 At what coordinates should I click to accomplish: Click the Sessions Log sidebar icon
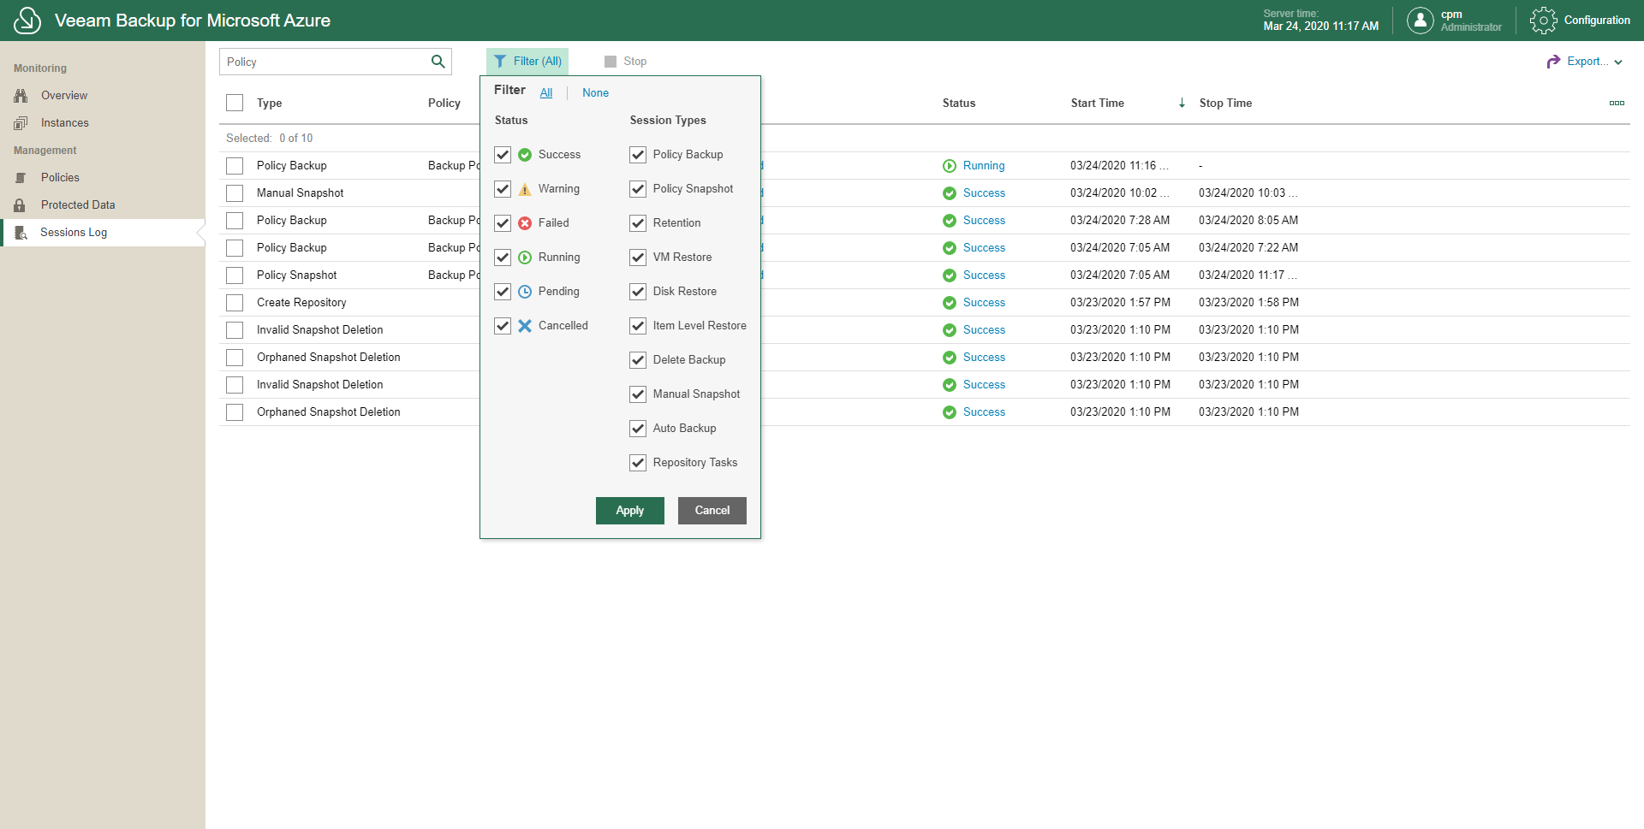pos(21,233)
